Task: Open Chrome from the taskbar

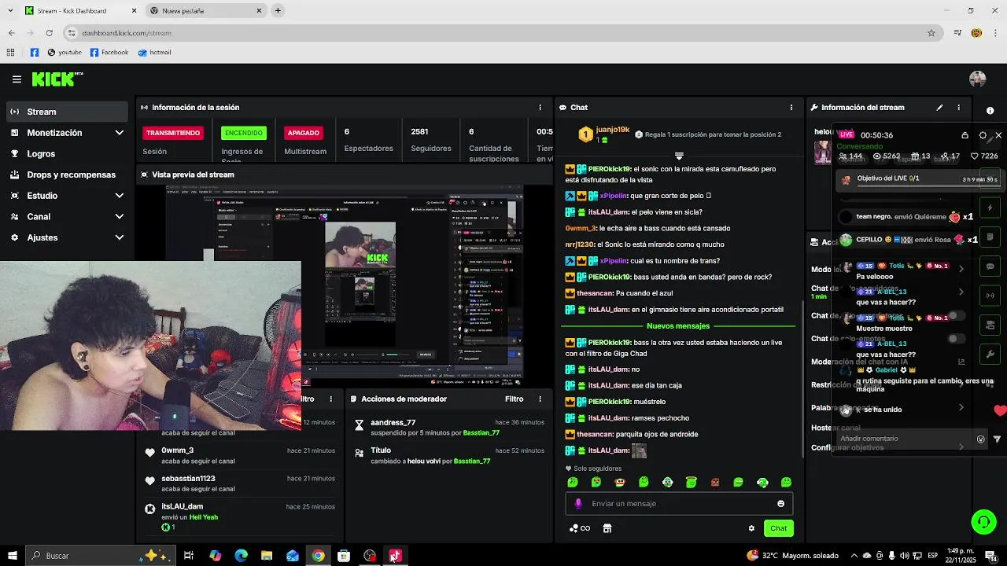Action: [x=318, y=556]
